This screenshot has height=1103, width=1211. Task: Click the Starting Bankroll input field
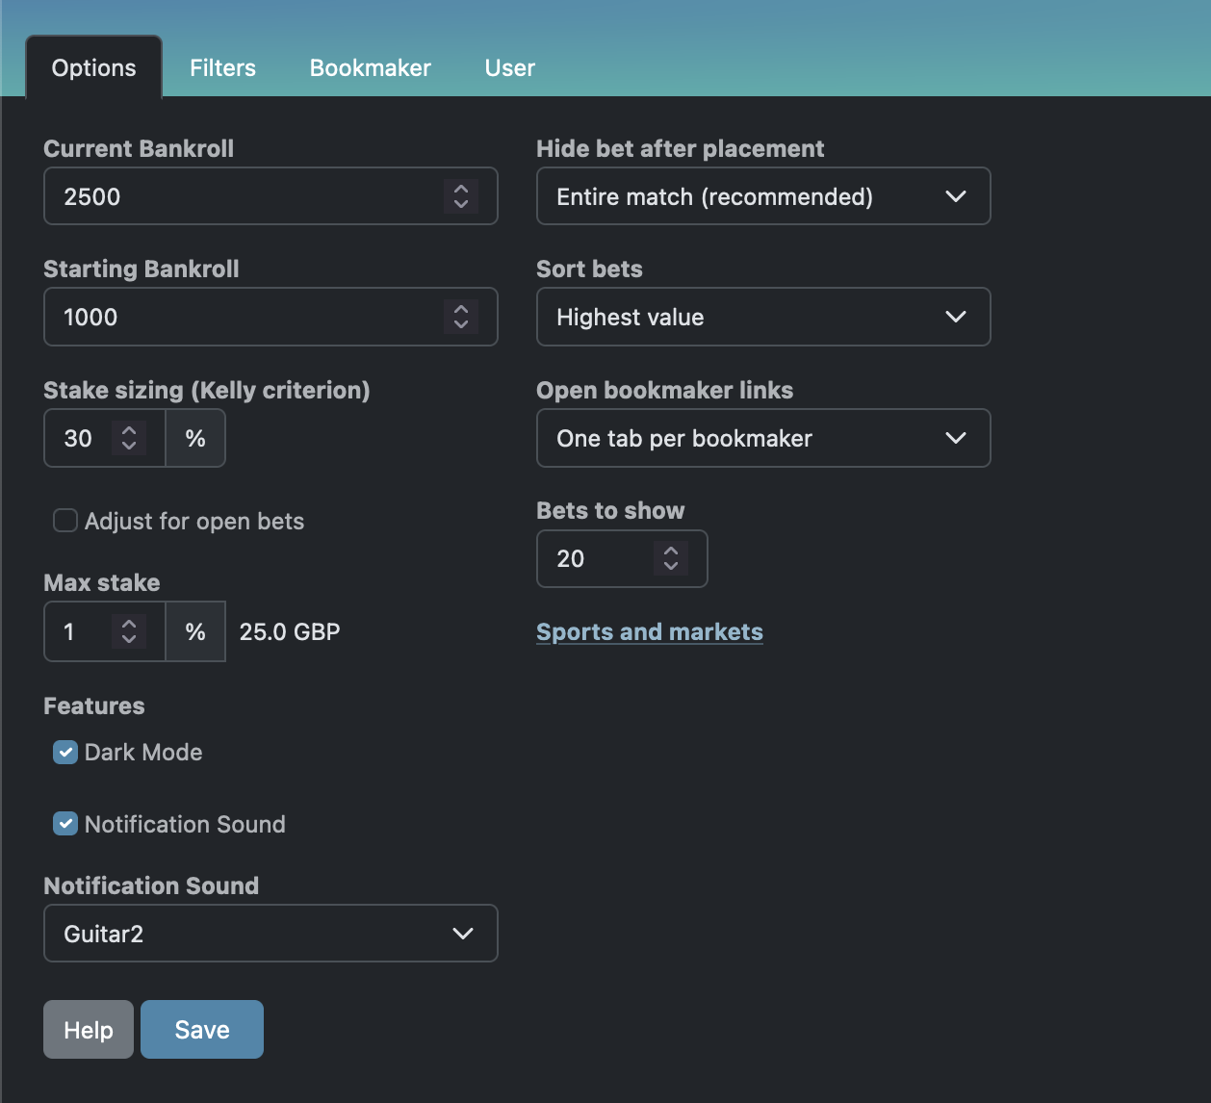[271, 317]
